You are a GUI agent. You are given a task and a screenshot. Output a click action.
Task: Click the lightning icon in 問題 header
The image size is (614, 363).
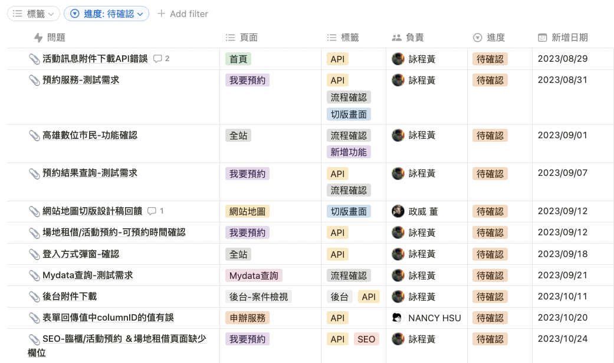[x=38, y=38]
